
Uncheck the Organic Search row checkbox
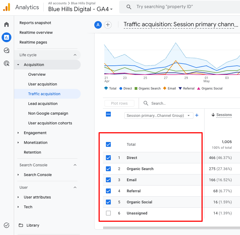(x=108, y=169)
